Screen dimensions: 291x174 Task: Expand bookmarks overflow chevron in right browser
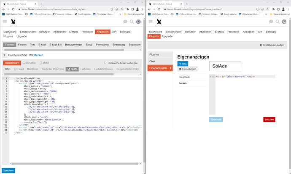[266, 14]
